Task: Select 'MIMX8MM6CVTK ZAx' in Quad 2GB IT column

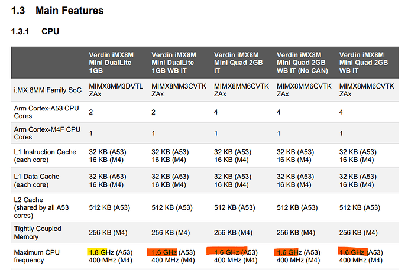Action: point(241,90)
